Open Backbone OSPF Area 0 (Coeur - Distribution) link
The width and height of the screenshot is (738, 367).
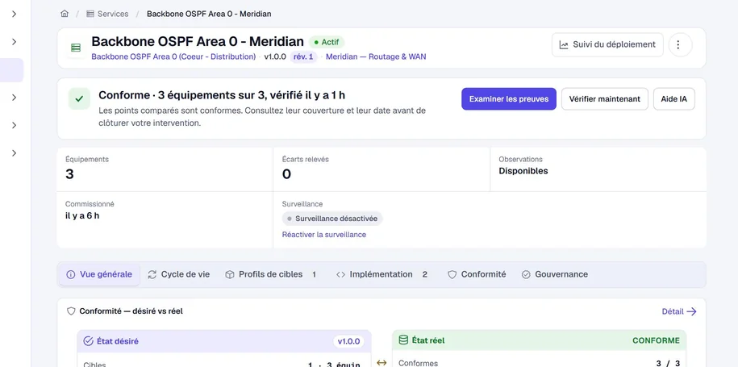coord(173,57)
